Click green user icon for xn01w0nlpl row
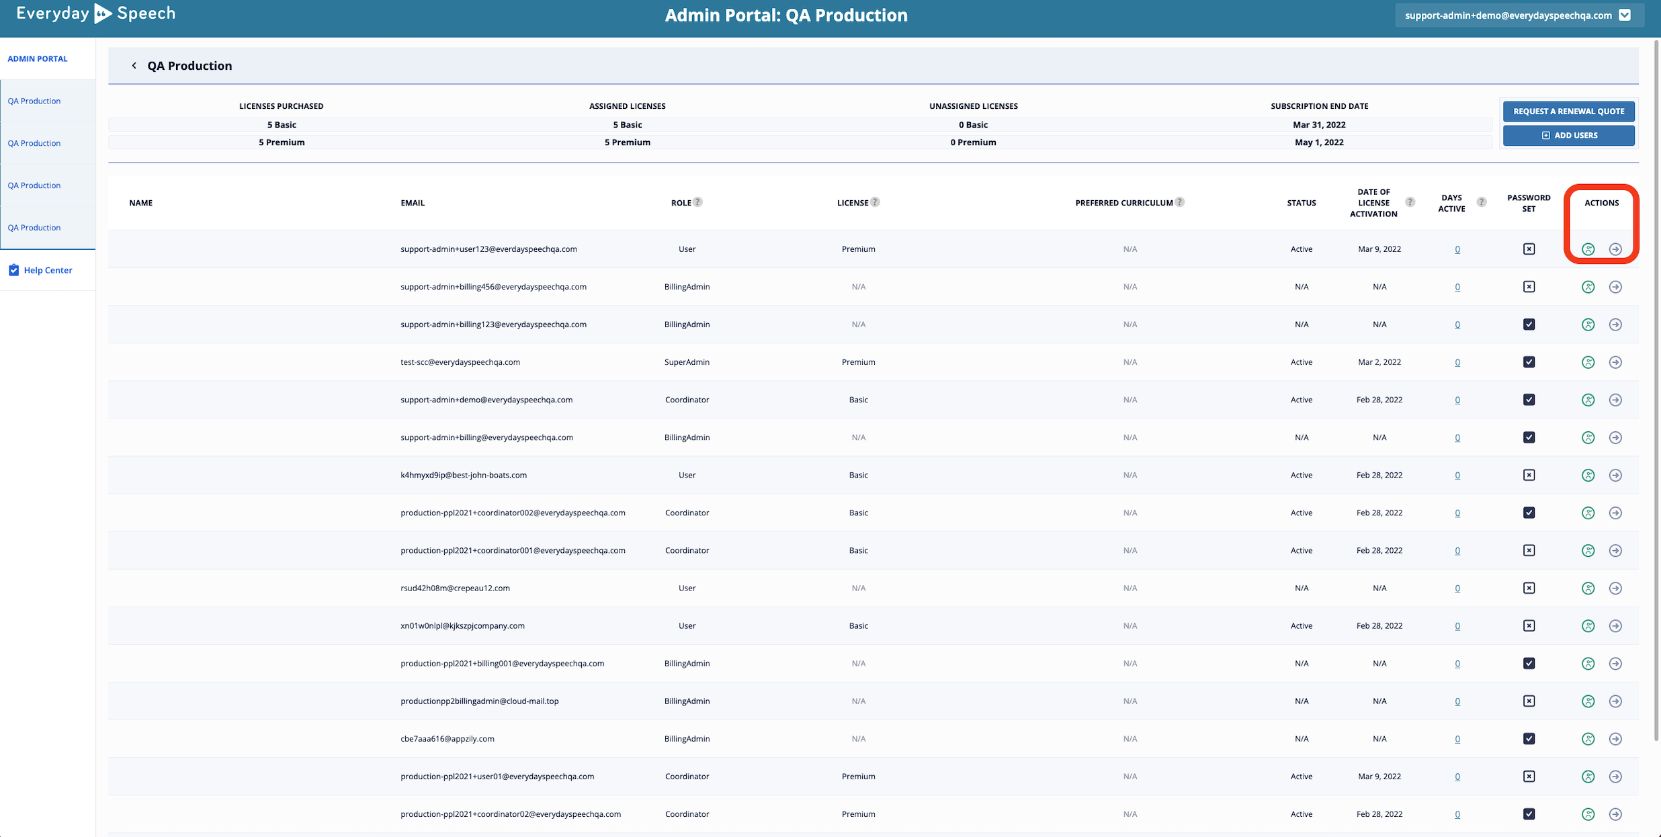This screenshot has width=1661, height=837. tap(1588, 625)
